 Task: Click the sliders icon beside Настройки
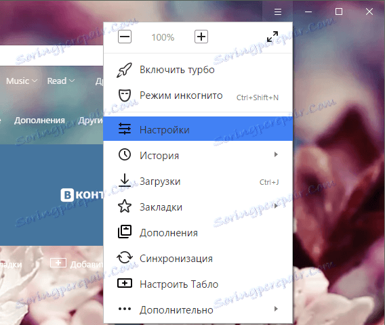125,129
